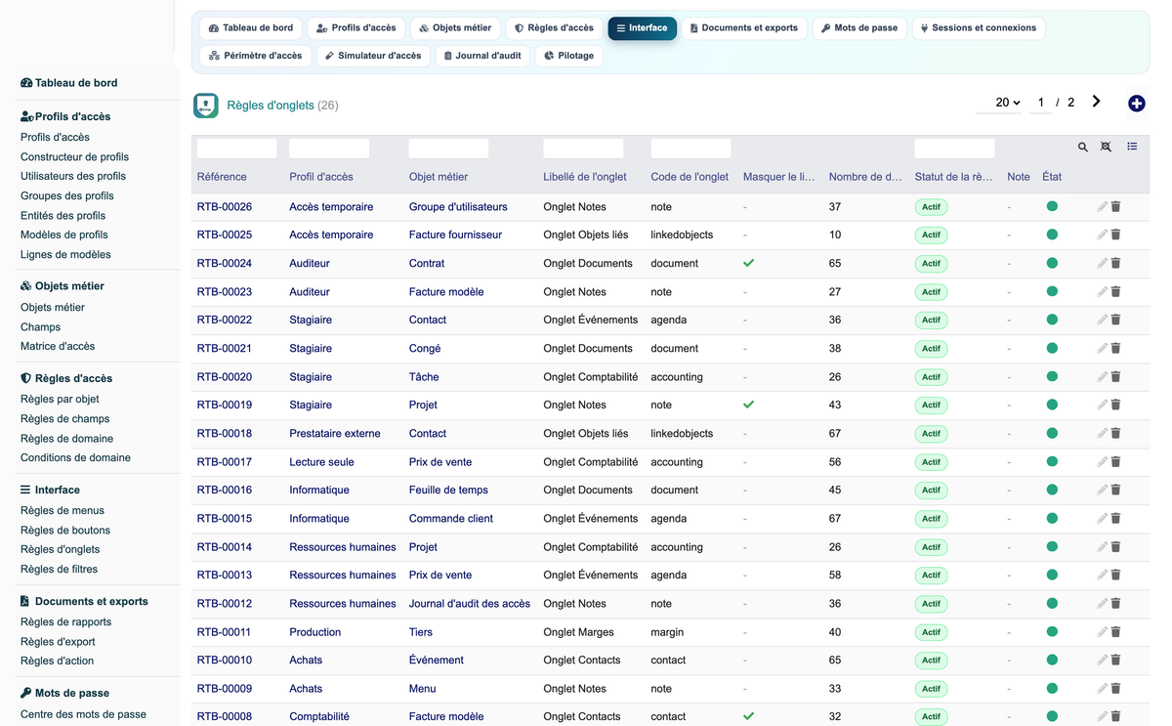Open Matrice d'accès in the sidebar
Image resolution: width=1172 pixels, height=726 pixels.
coord(58,346)
